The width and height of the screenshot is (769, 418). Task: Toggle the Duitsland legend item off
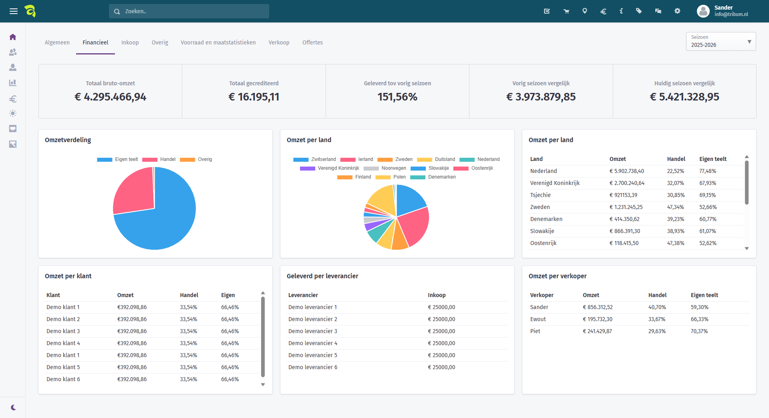436,159
